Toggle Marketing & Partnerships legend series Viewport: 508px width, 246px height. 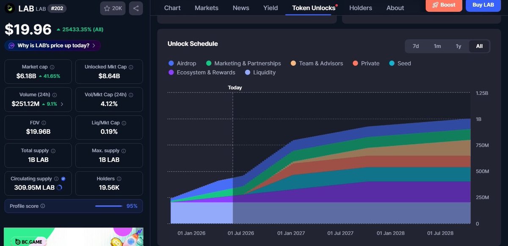pyautogui.click(x=243, y=63)
